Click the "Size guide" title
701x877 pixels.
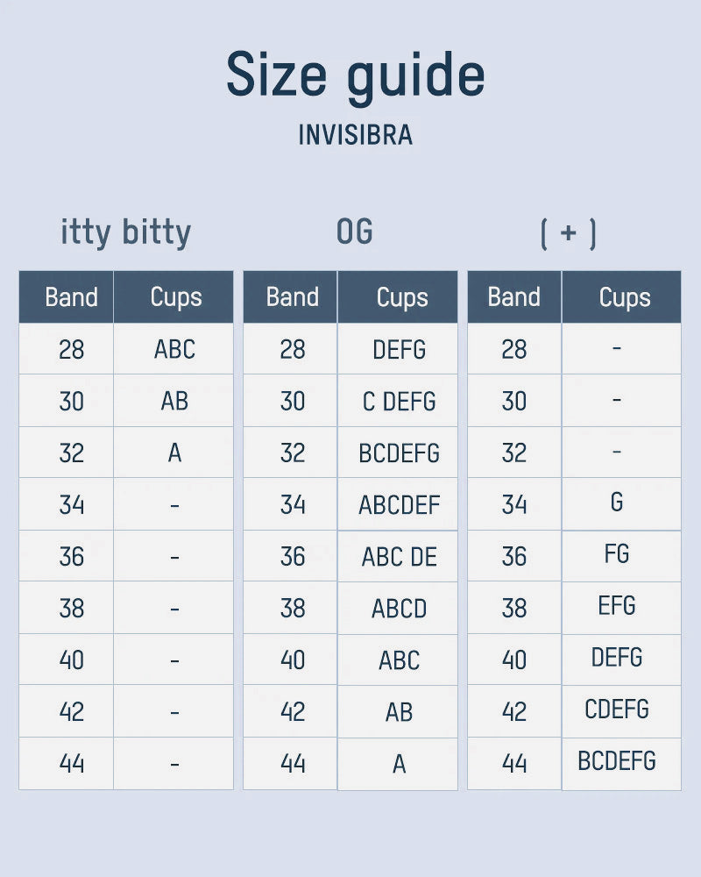click(x=355, y=76)
